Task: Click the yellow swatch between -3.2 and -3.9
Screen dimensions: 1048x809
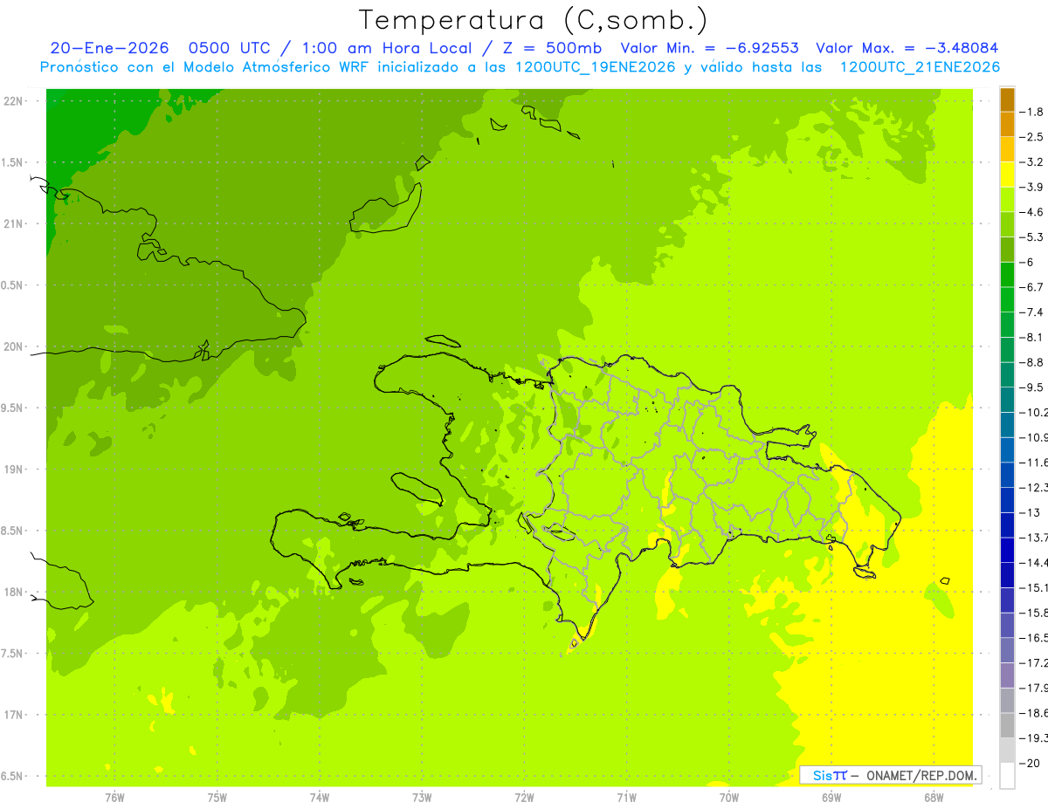Action: pyautogui.click(x=1007, y=175)
